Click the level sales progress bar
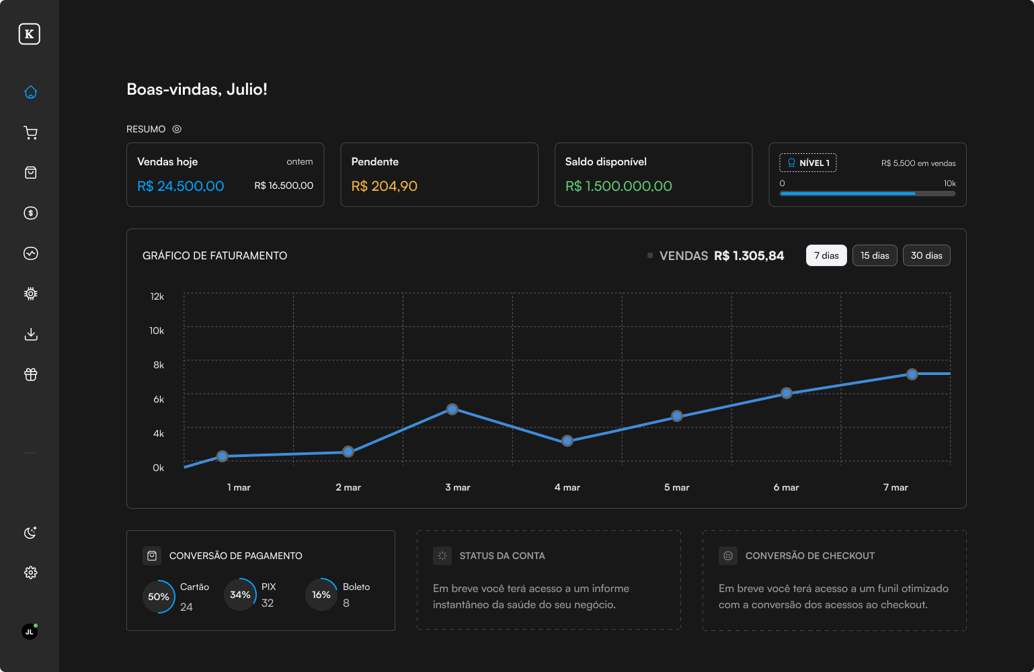 tap(867, 194)
